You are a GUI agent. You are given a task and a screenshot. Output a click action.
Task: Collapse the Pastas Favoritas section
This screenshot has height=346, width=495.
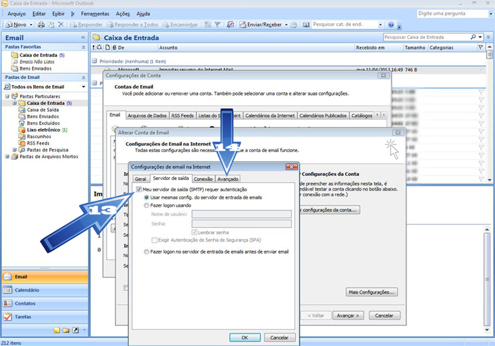(83, 47)
